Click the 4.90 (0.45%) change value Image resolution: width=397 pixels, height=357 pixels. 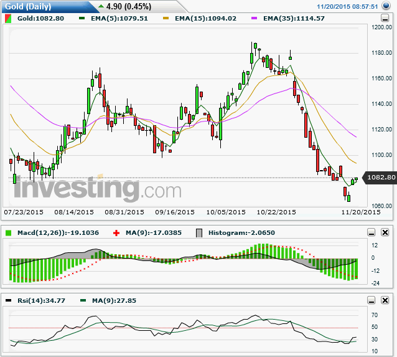(129, 7)
